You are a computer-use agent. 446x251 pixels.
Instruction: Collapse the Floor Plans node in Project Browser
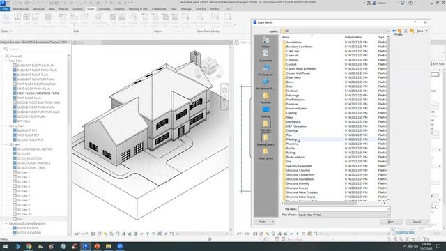[x=6, y=61]
